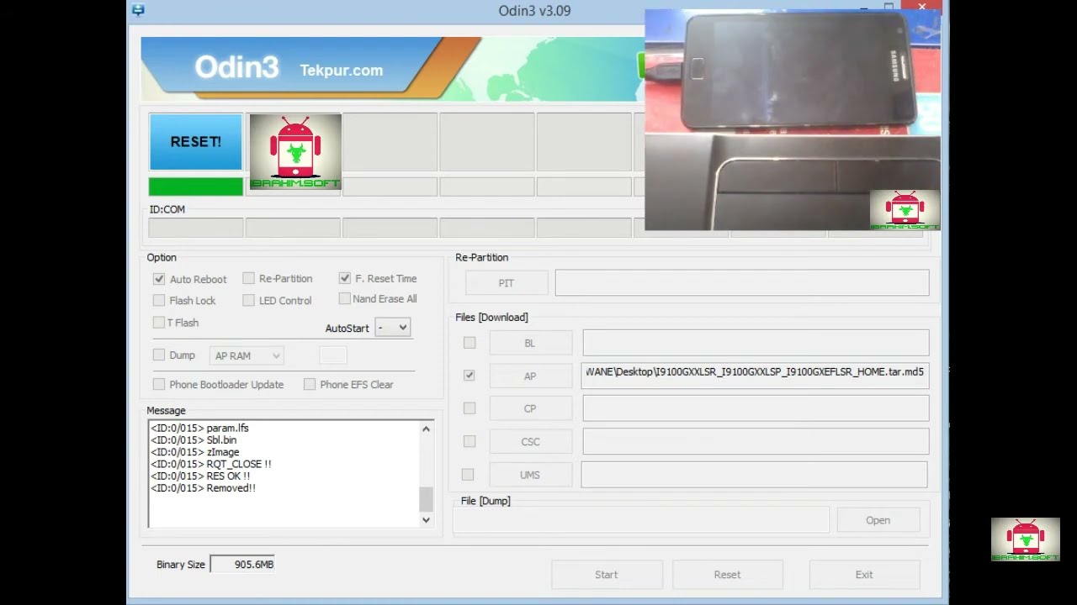Click the Start button
1077x605 pixels.
tap(606, 575)
